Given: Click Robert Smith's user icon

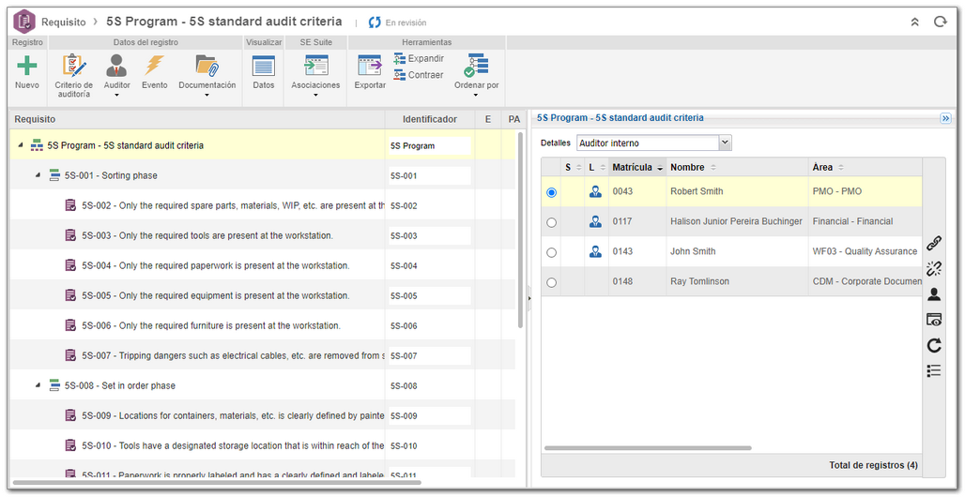Looking at the screenshot, I should [x=595, y=191].
